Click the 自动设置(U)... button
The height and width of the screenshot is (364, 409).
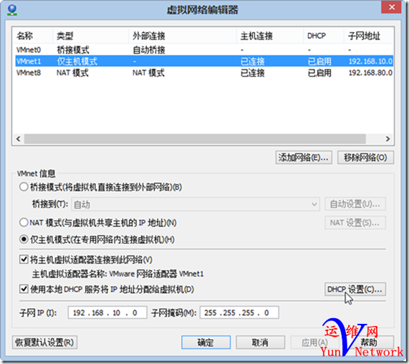(355, 204)
